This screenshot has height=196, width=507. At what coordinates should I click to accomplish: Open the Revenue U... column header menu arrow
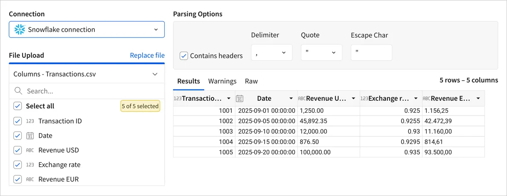[354, 99]
